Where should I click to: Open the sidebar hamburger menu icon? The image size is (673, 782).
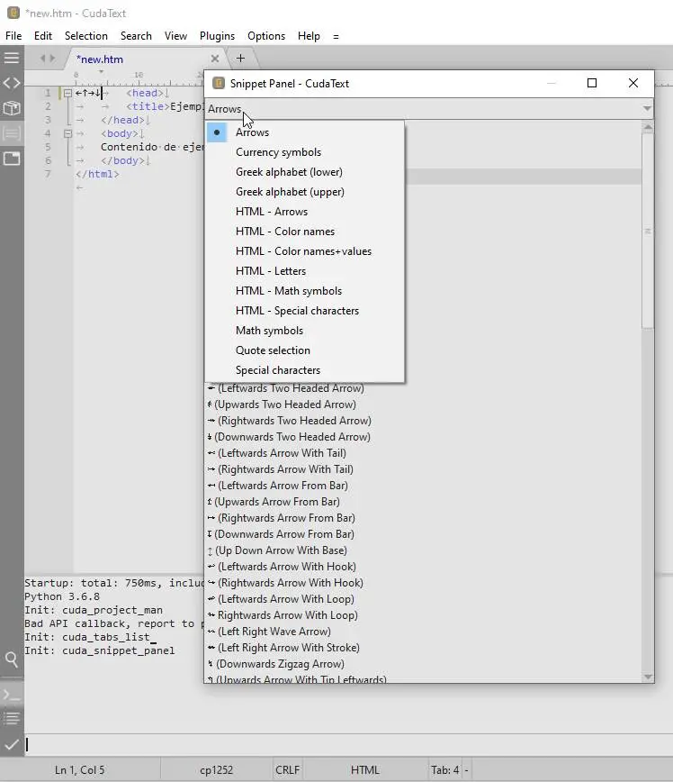12,58
